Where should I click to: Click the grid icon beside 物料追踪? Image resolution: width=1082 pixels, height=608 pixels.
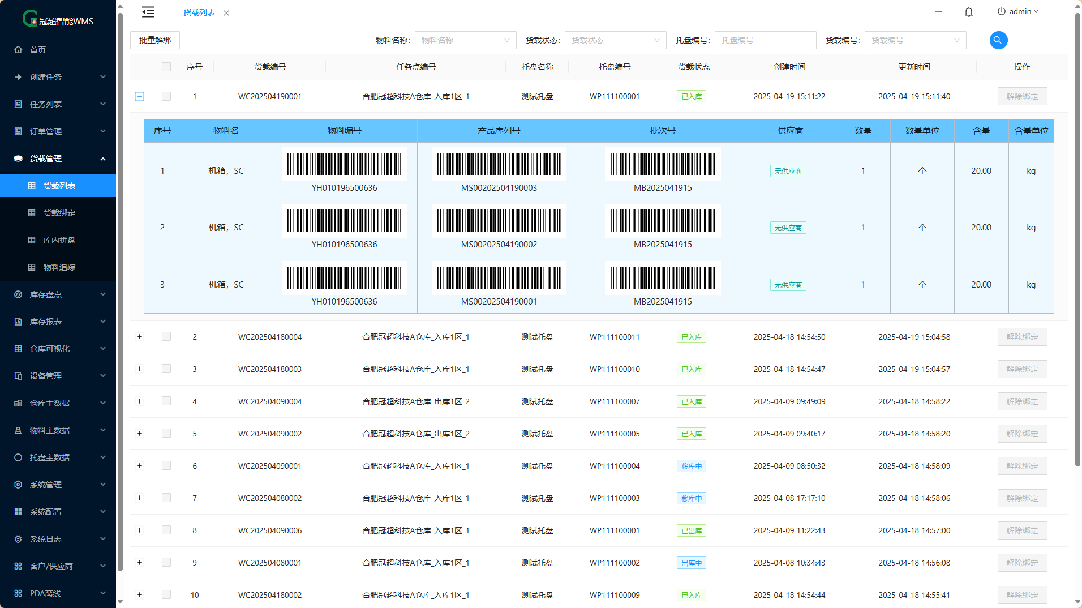coord(32,267)
